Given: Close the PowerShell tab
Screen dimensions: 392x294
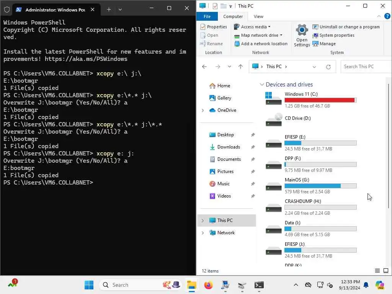Looking at the screenshot, I should coord(93,10).
